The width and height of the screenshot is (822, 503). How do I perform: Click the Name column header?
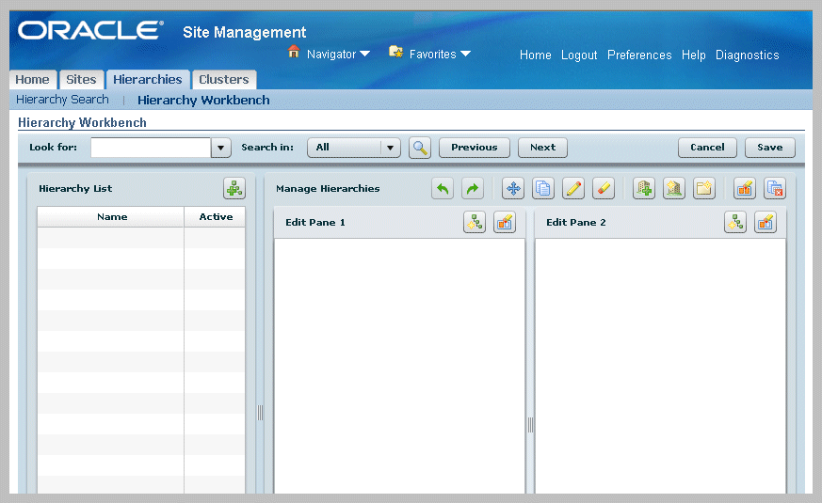coord(110,216)
